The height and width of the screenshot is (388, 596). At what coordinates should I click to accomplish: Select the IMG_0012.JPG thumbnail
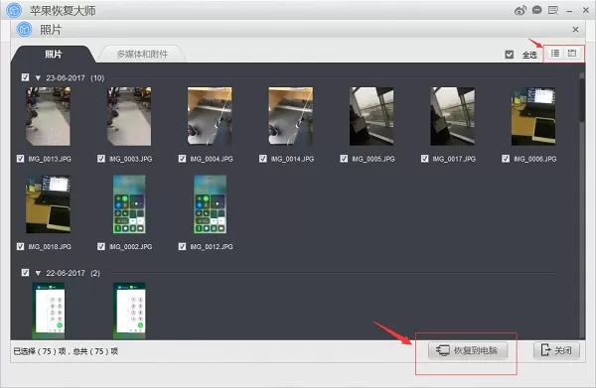pos(211,203)
